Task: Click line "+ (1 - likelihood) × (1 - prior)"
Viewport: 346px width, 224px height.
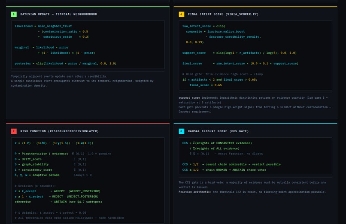Action: tap(67, 53)
